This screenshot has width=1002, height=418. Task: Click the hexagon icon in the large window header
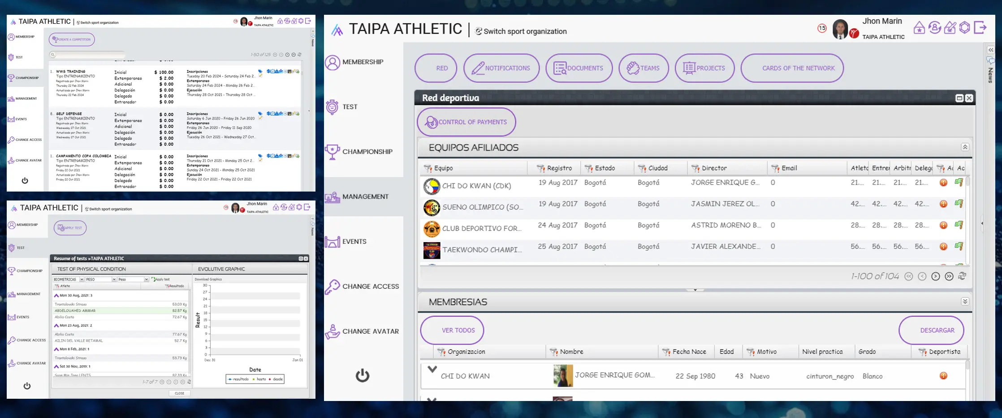click(965, 28)
